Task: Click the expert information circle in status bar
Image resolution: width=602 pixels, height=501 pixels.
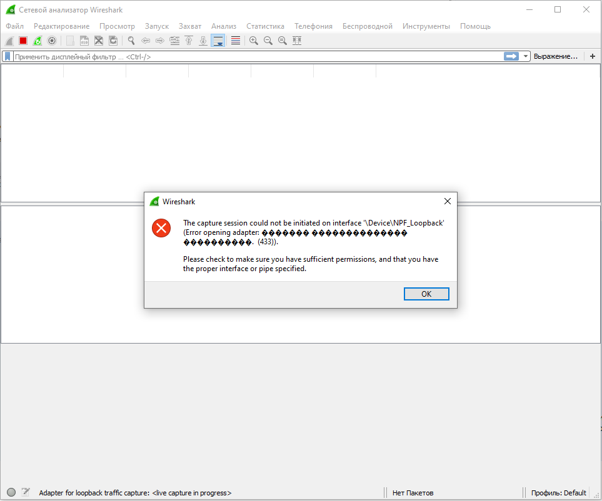Action: (x=11, y=492)
